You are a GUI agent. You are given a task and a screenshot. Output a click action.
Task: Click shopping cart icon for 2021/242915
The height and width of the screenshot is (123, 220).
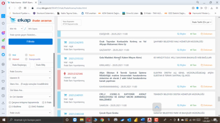pos(65,42)
